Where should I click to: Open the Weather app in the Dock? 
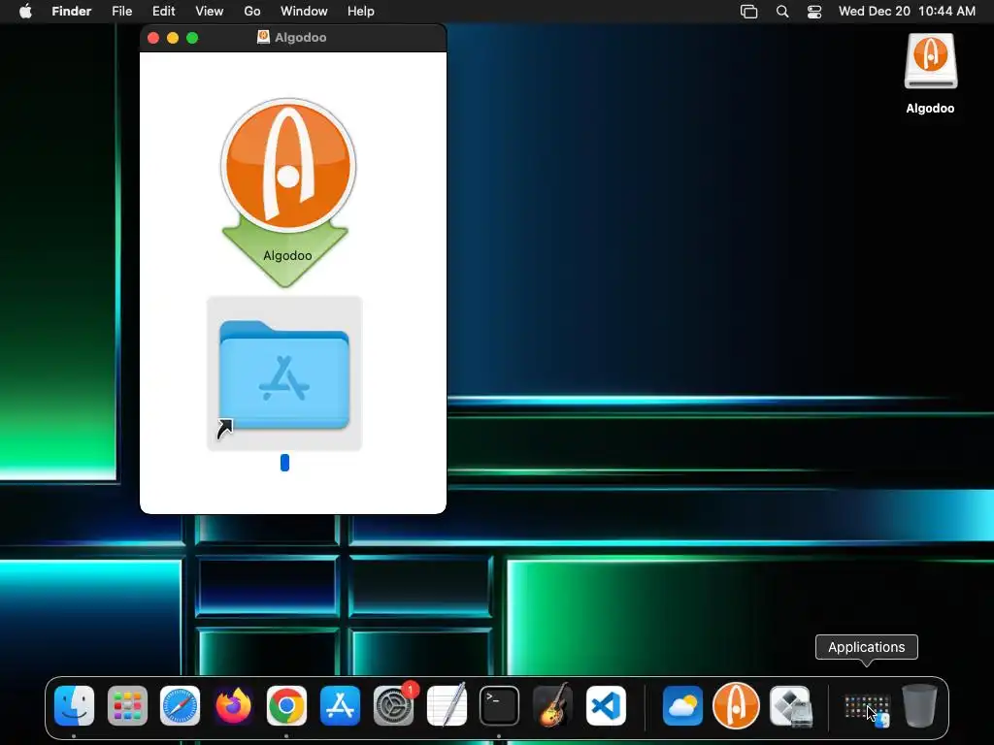pos(682,706)
